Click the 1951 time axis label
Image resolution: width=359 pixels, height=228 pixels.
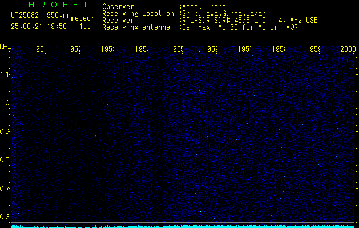pyautogui.click(x=39, y=49)
